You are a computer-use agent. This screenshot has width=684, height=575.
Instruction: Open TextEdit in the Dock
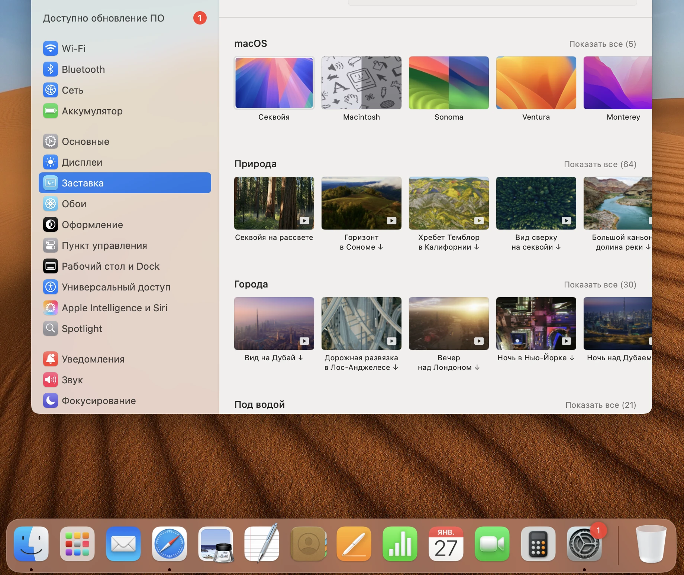pos(262,544)
